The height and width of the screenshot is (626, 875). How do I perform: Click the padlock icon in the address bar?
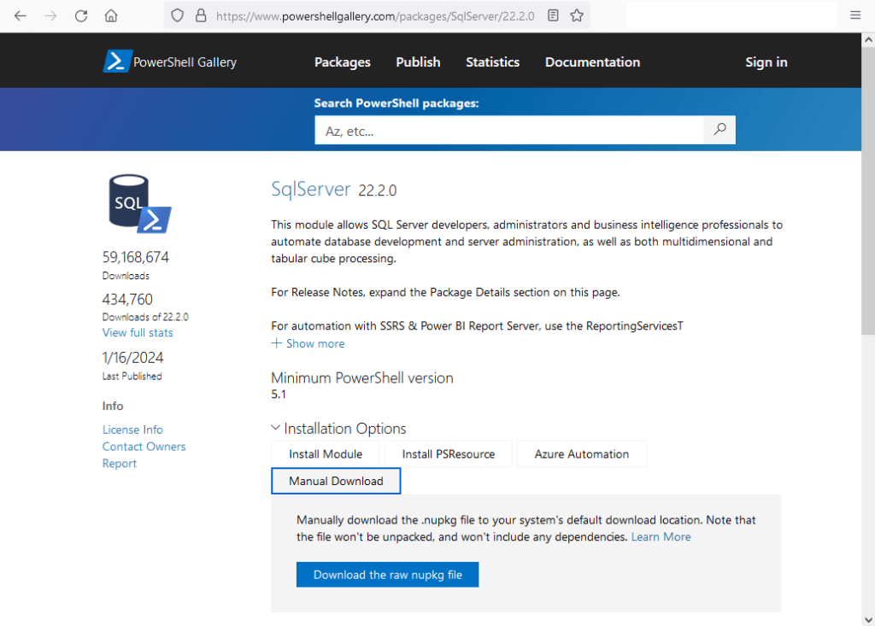coord(199,15)
